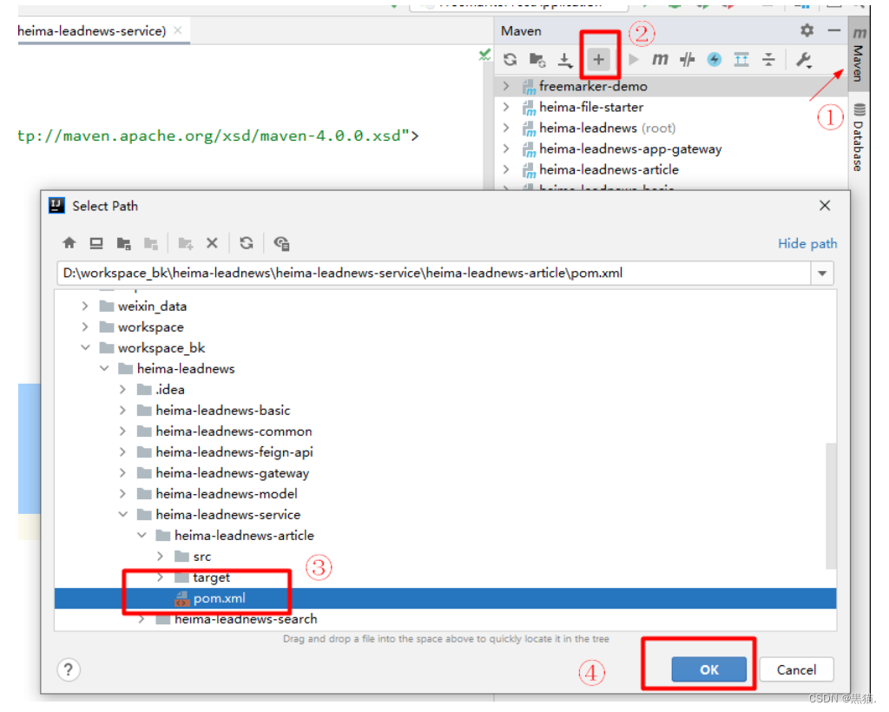Viewport: 889px width, 712px height.
Task: Expand heima-leadnews-model folder
Action: (x=123, y=494)
